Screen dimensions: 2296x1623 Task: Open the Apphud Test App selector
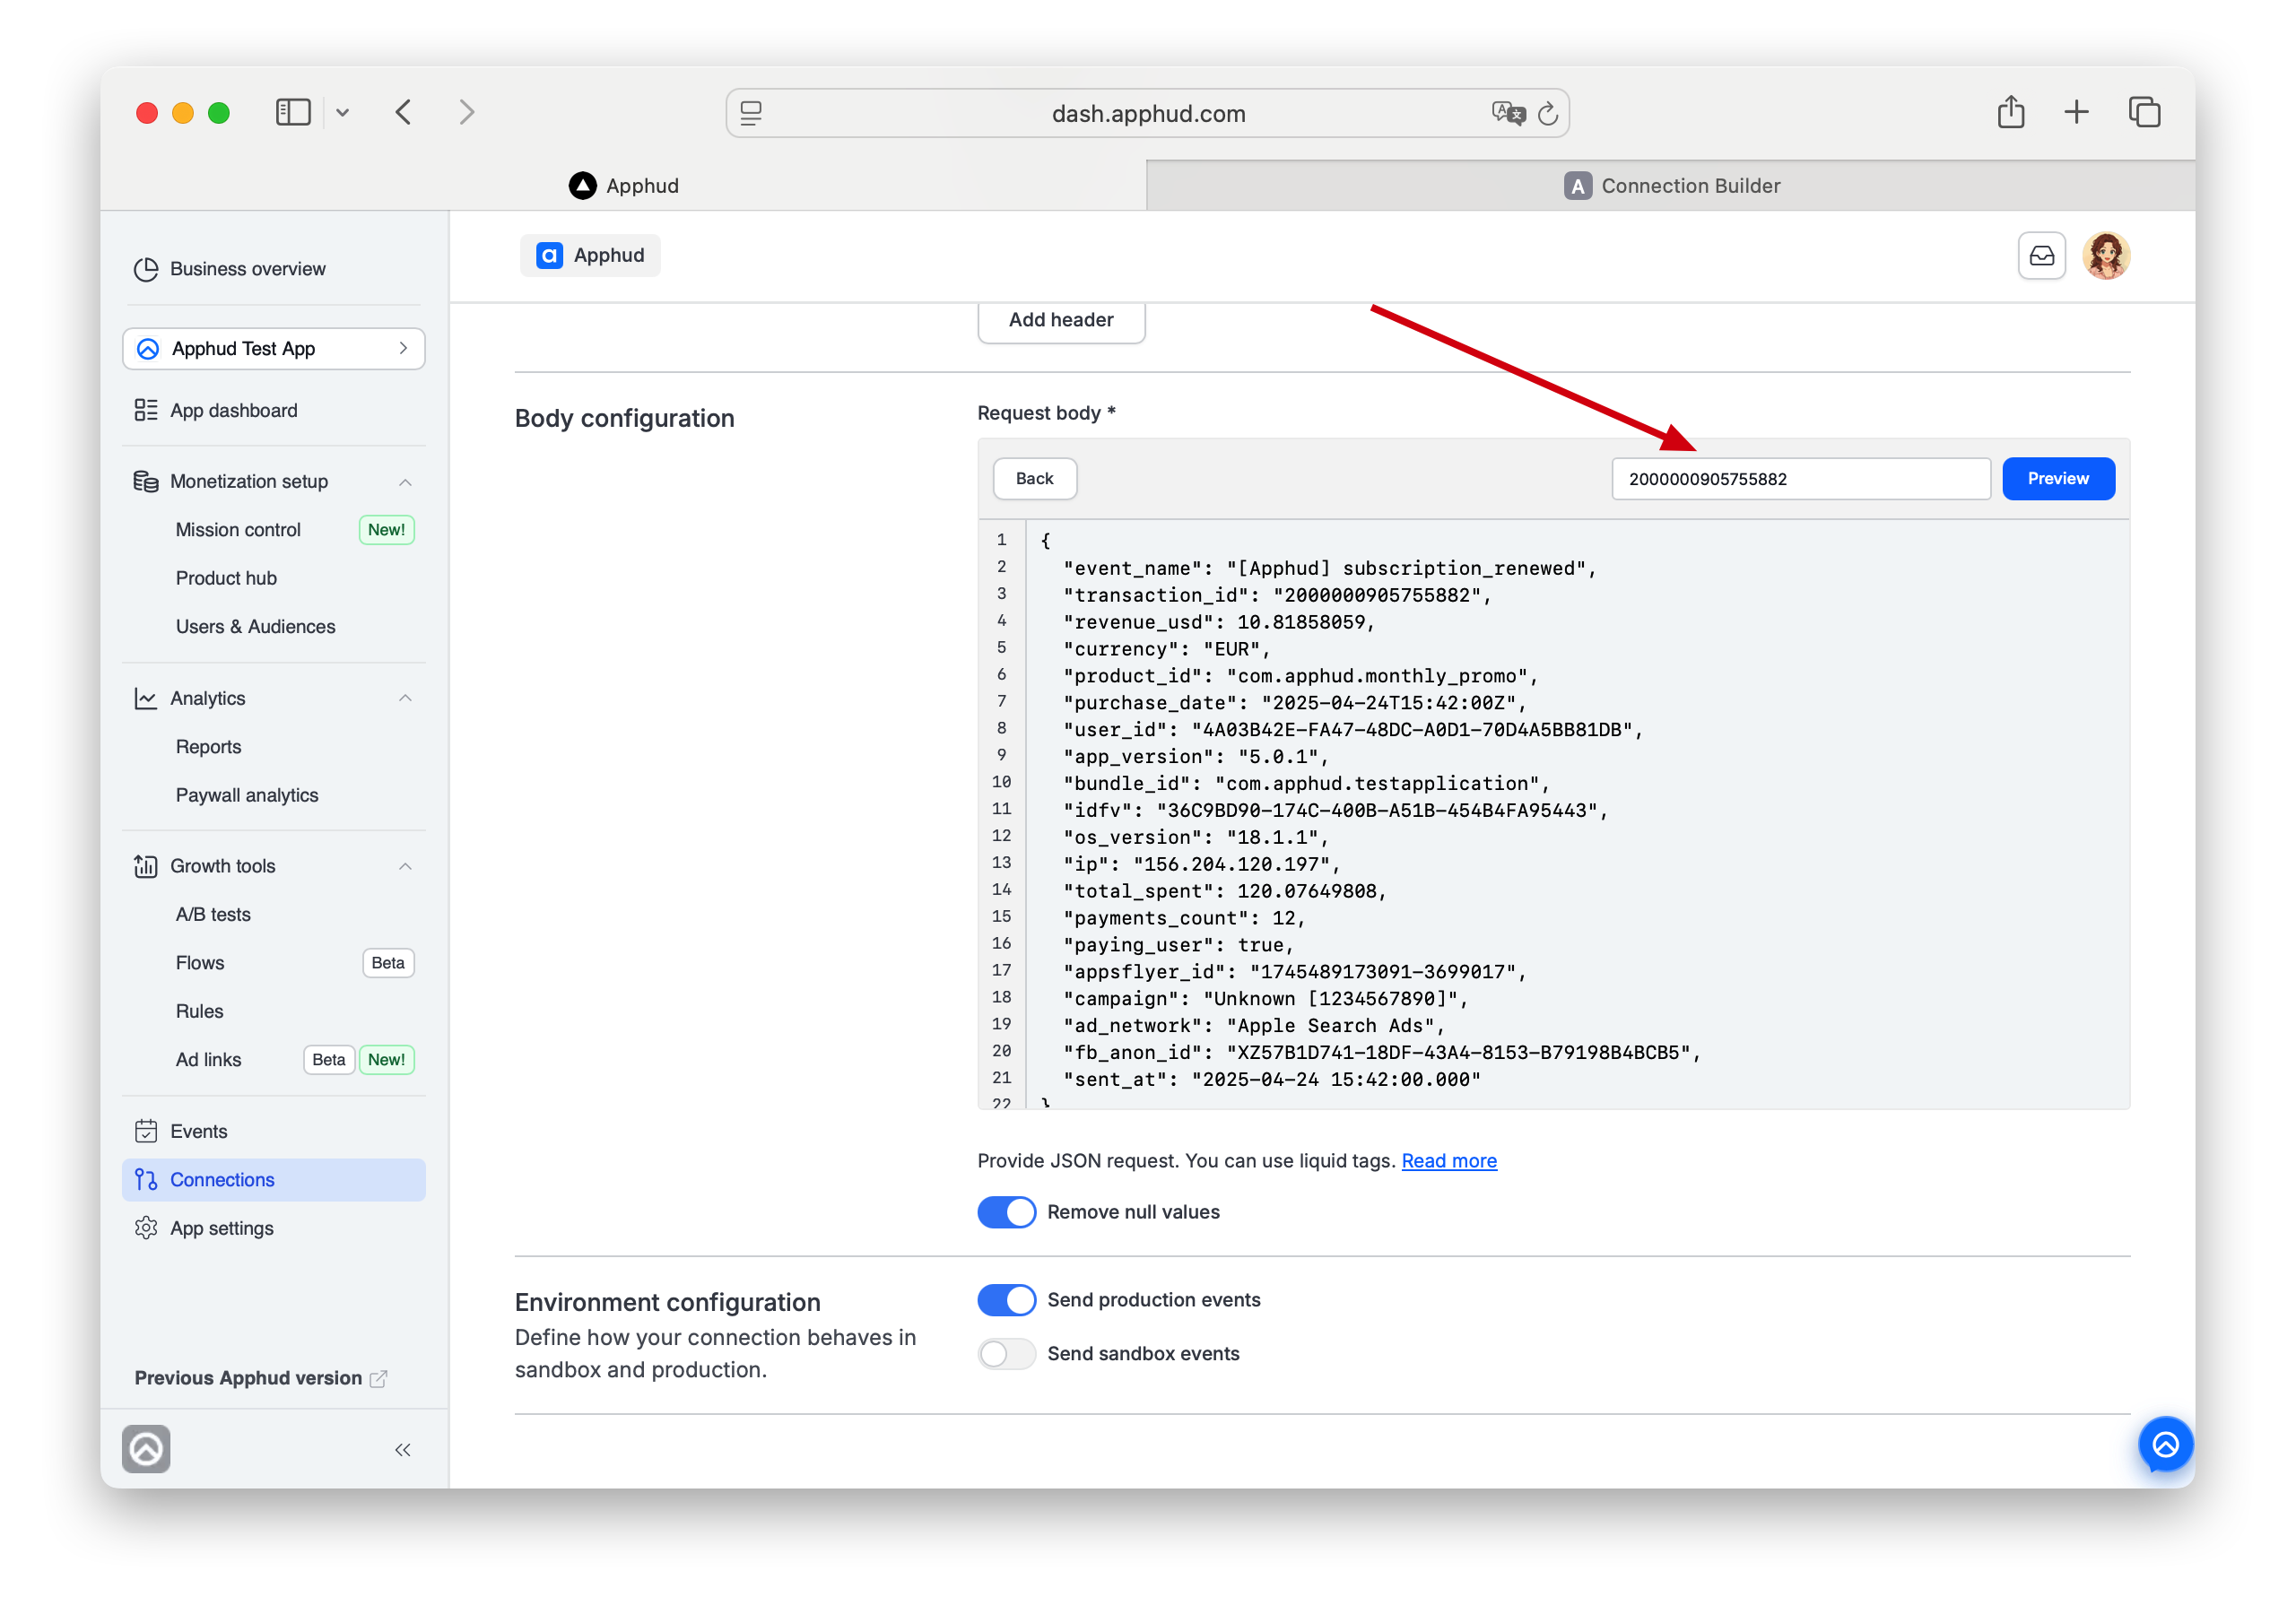pyautogui.click(x=274, y=349)
